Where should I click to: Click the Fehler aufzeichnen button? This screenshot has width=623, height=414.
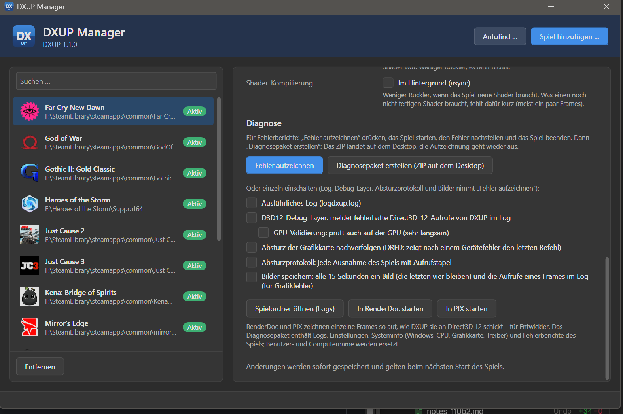tap(284, 165)
